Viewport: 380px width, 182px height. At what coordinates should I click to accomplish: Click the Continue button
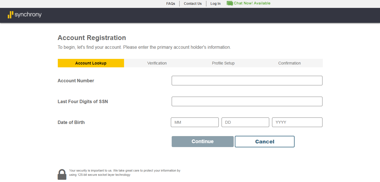point(203,141)
